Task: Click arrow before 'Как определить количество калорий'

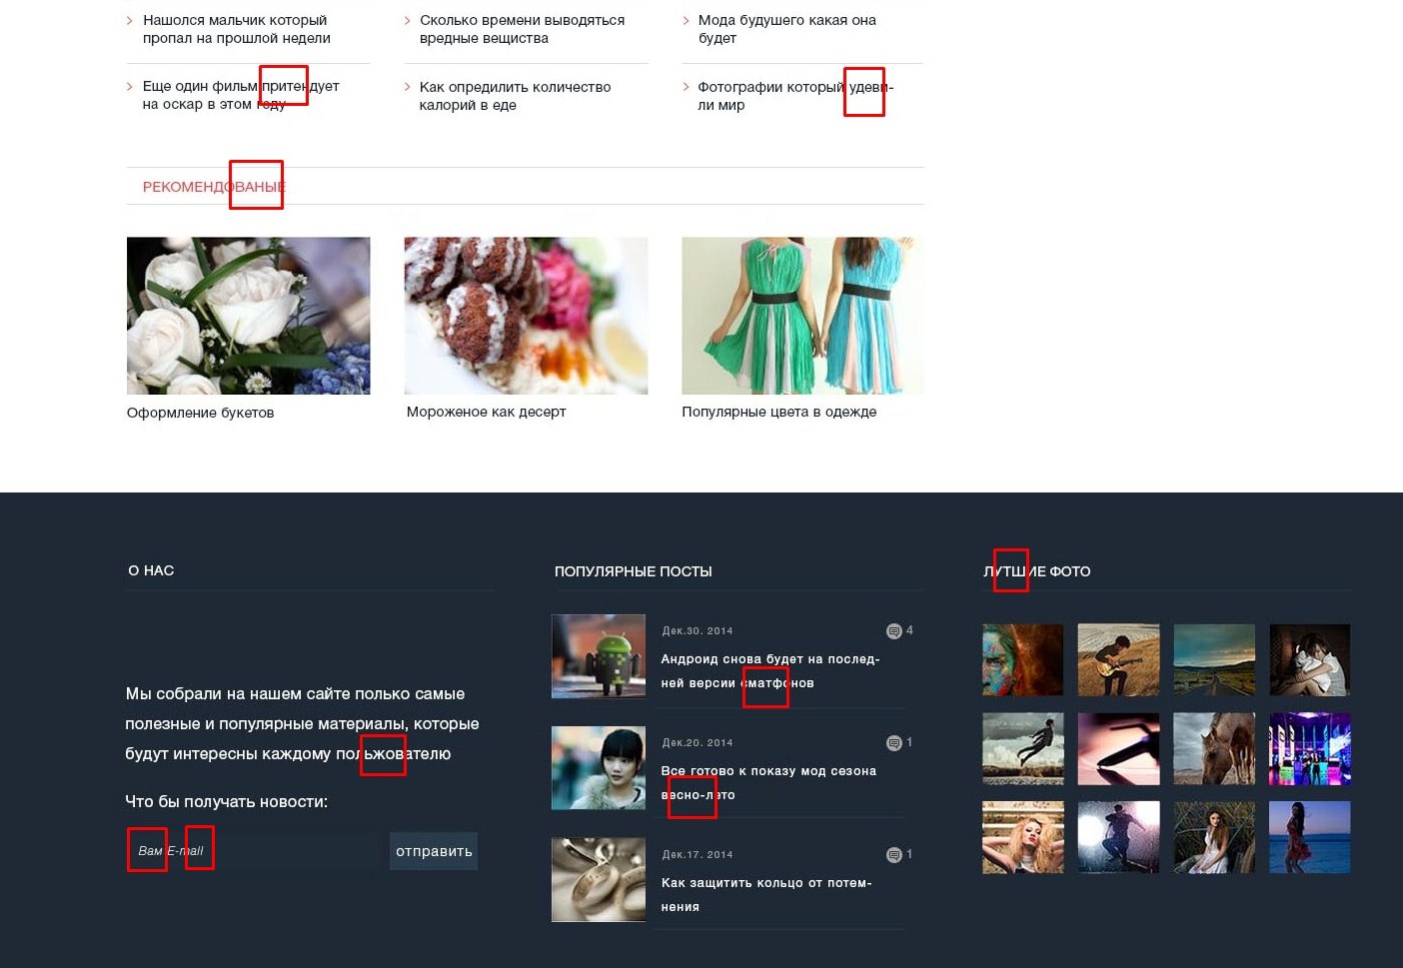Action: point(408,87)
